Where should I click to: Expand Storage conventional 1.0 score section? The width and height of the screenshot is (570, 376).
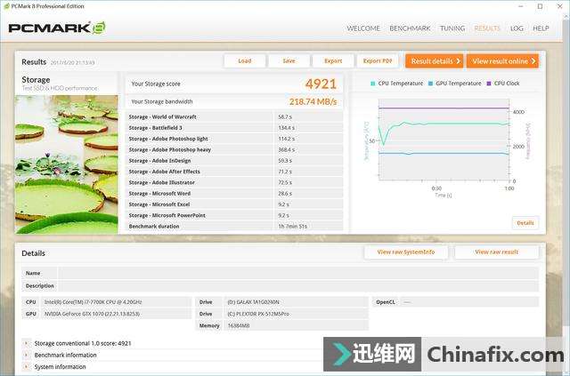(x=26, y=343)
